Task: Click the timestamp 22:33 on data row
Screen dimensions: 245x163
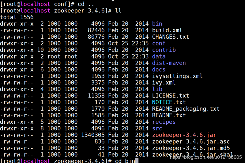Action: (x=140, y=56)
